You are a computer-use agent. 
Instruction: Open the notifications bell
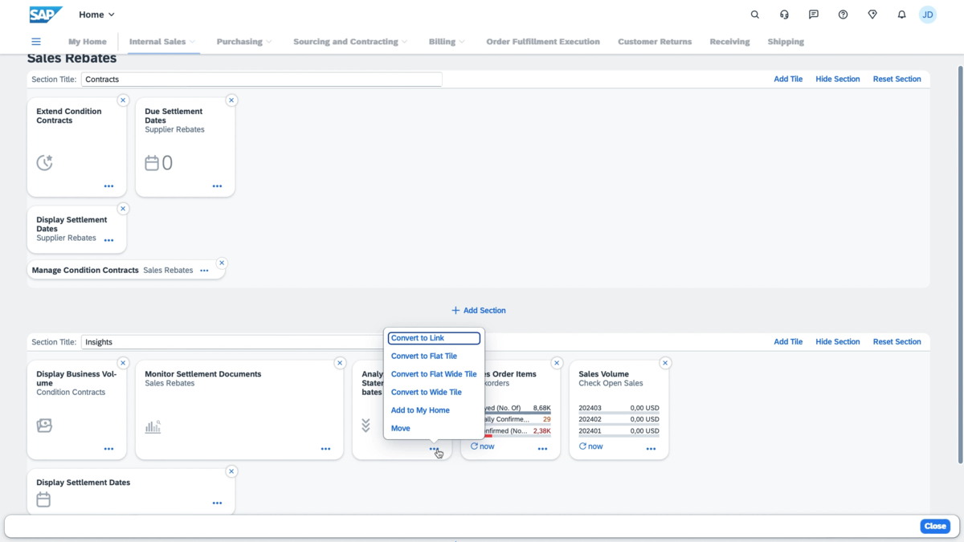[x=901, y=14]
